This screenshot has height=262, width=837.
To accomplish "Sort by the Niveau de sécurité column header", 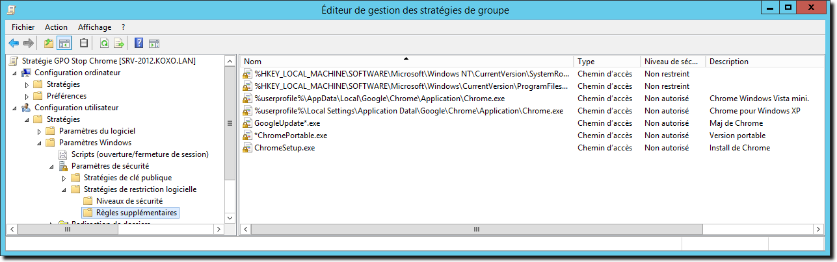I will (672, 62).
